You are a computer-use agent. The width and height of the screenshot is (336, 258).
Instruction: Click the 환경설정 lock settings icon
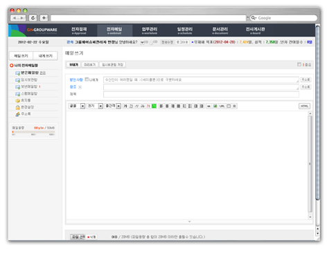point(17,107)
